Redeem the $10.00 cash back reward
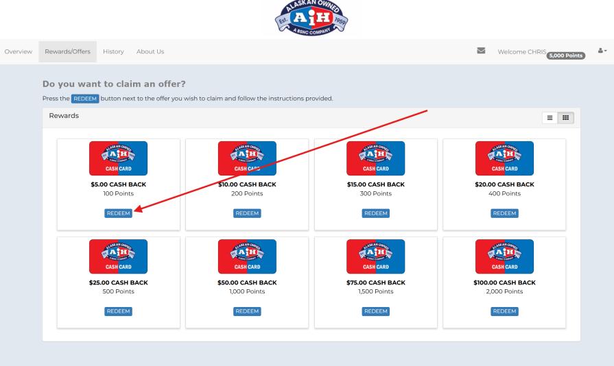 click(x=247, y=213)
